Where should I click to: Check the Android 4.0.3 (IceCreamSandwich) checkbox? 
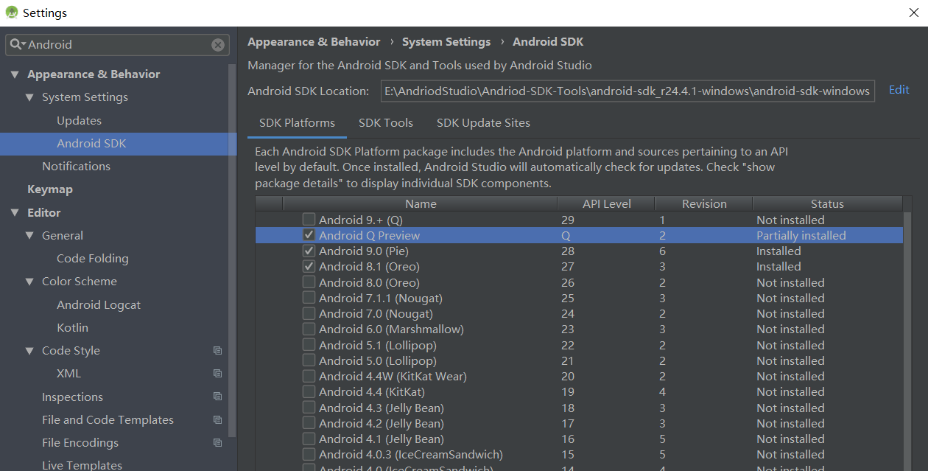point(309,454)
